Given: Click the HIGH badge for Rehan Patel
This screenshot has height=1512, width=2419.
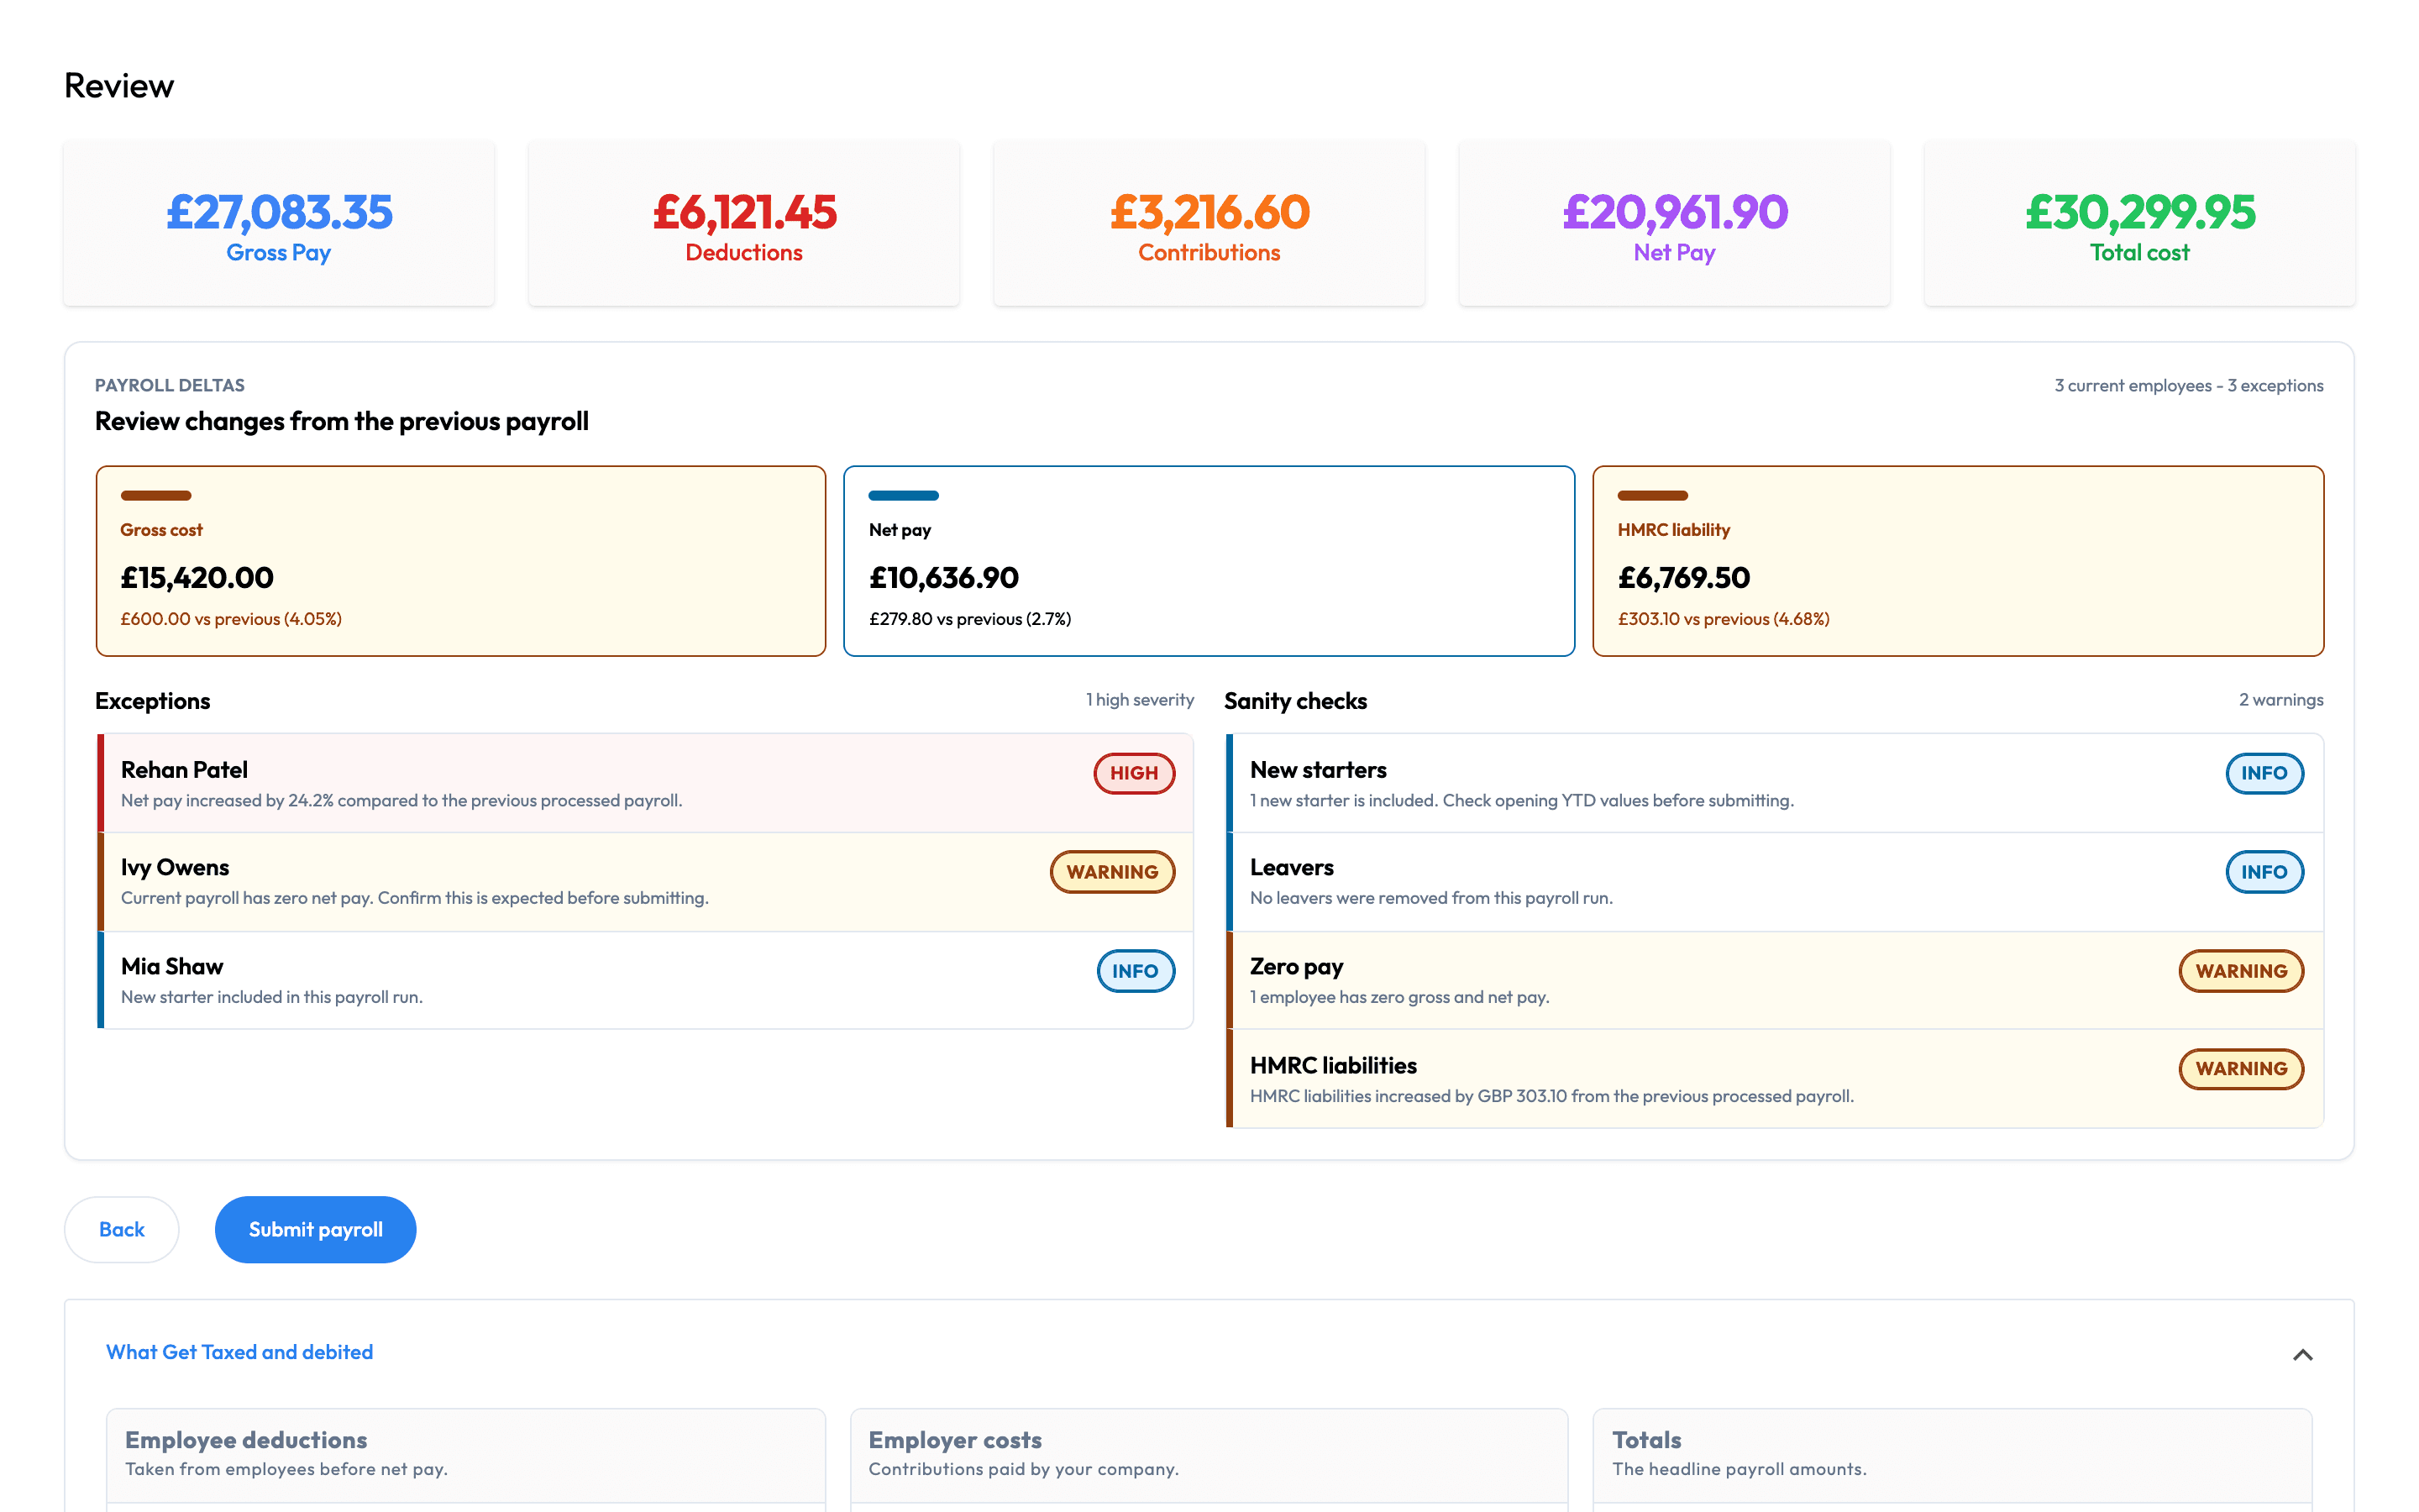Looking at the screenshot, I should pos(1134,773).
